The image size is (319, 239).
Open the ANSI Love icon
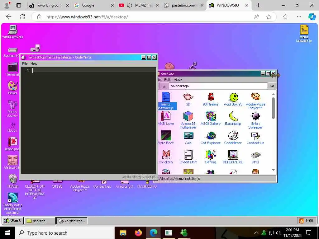166,119
